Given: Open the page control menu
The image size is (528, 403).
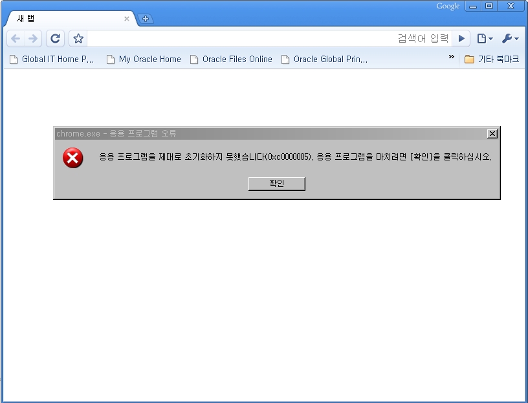Looking at the screenshot, I should tap(485, 39).
